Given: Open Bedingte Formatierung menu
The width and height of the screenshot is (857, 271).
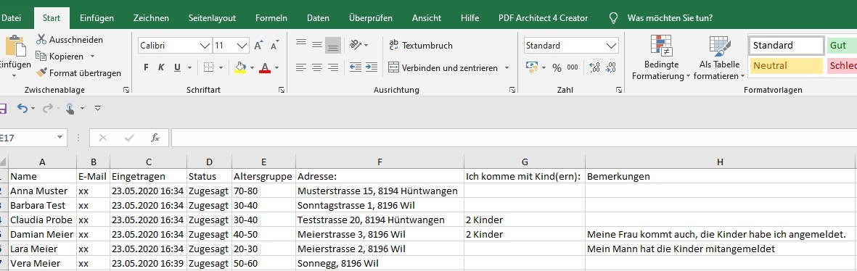Looking at the screenshot, I should pyautogui.click(x=661, y=57).
